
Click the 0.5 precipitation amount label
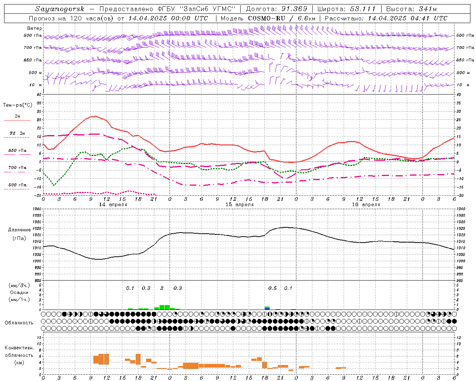click(x=273, y=288)
